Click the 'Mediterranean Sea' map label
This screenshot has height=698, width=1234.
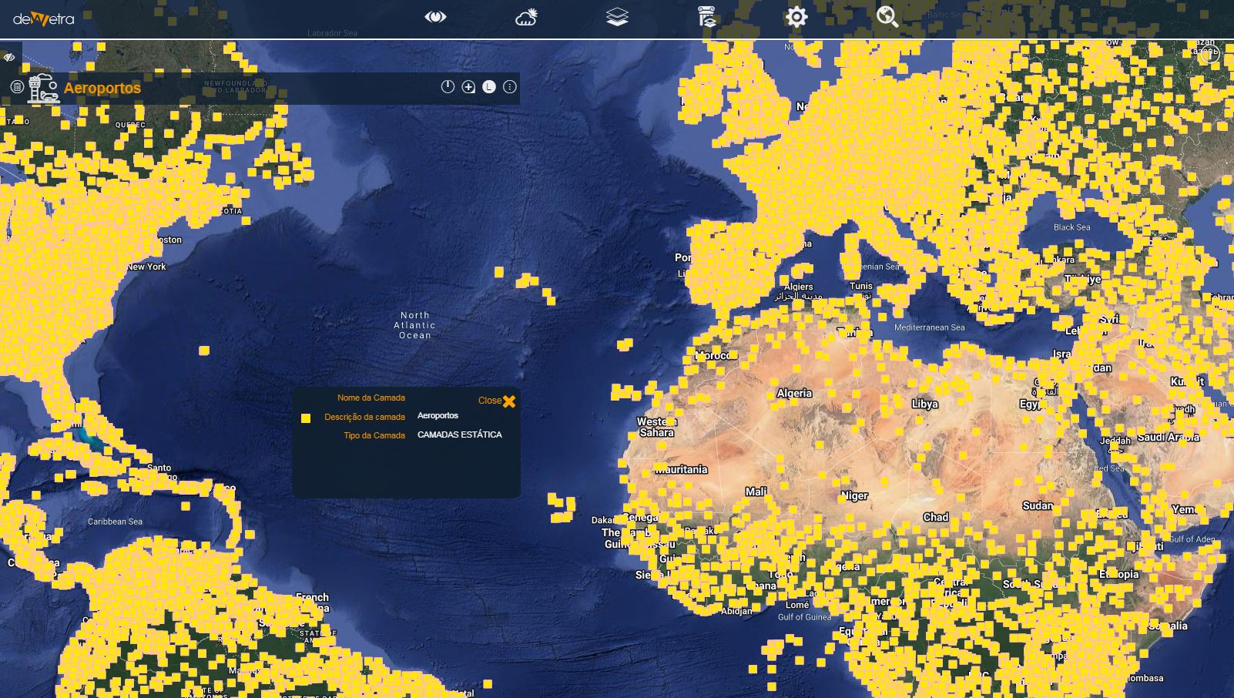[x=929, y=327]
